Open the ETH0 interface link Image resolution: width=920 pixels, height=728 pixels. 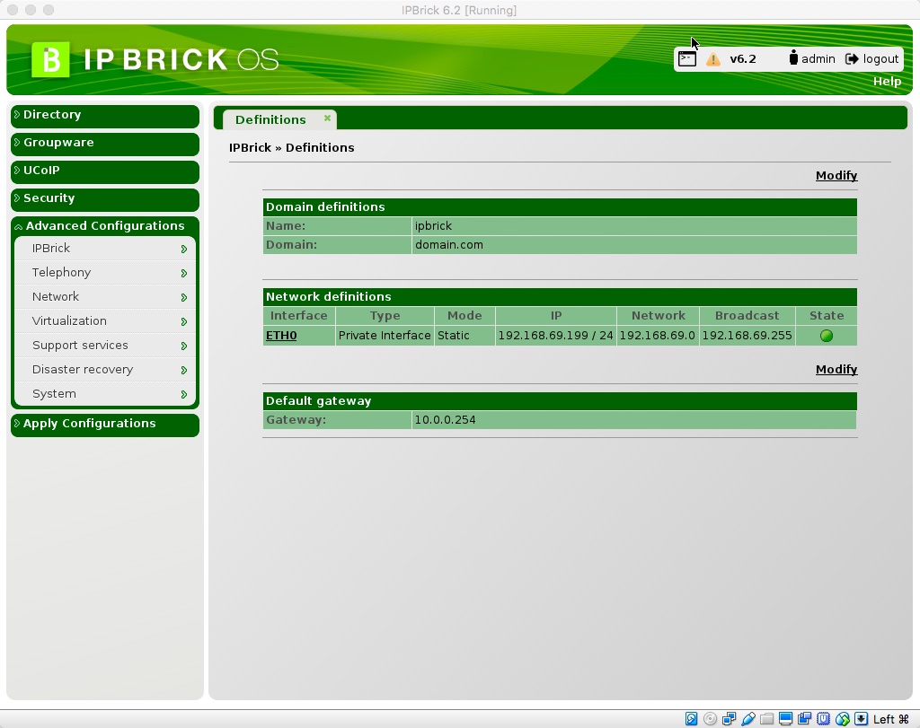(x=281, y=335)
